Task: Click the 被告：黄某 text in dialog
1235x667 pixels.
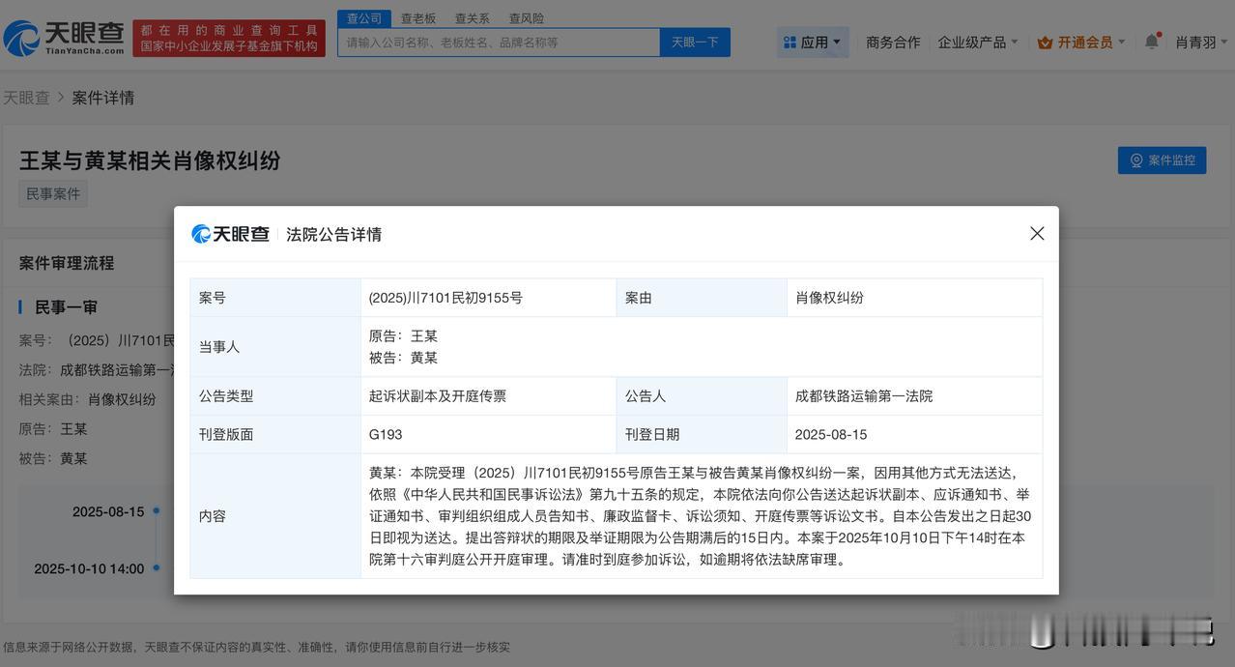Action: click(x=403, y=358)
